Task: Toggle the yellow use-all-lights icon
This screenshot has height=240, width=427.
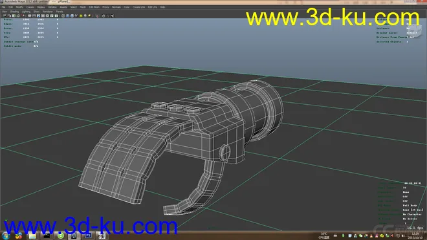Action: (x=81, y=16)
